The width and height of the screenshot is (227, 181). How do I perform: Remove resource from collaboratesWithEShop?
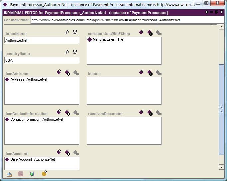tap(159, 32)
